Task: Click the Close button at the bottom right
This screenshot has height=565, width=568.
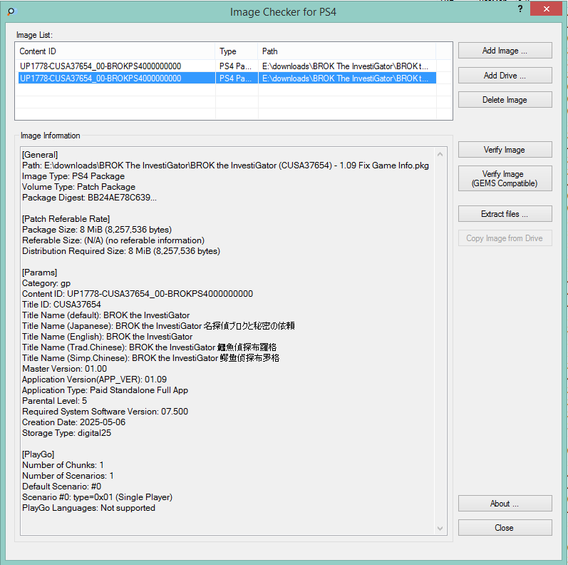Action: click(x=505, y=528)
